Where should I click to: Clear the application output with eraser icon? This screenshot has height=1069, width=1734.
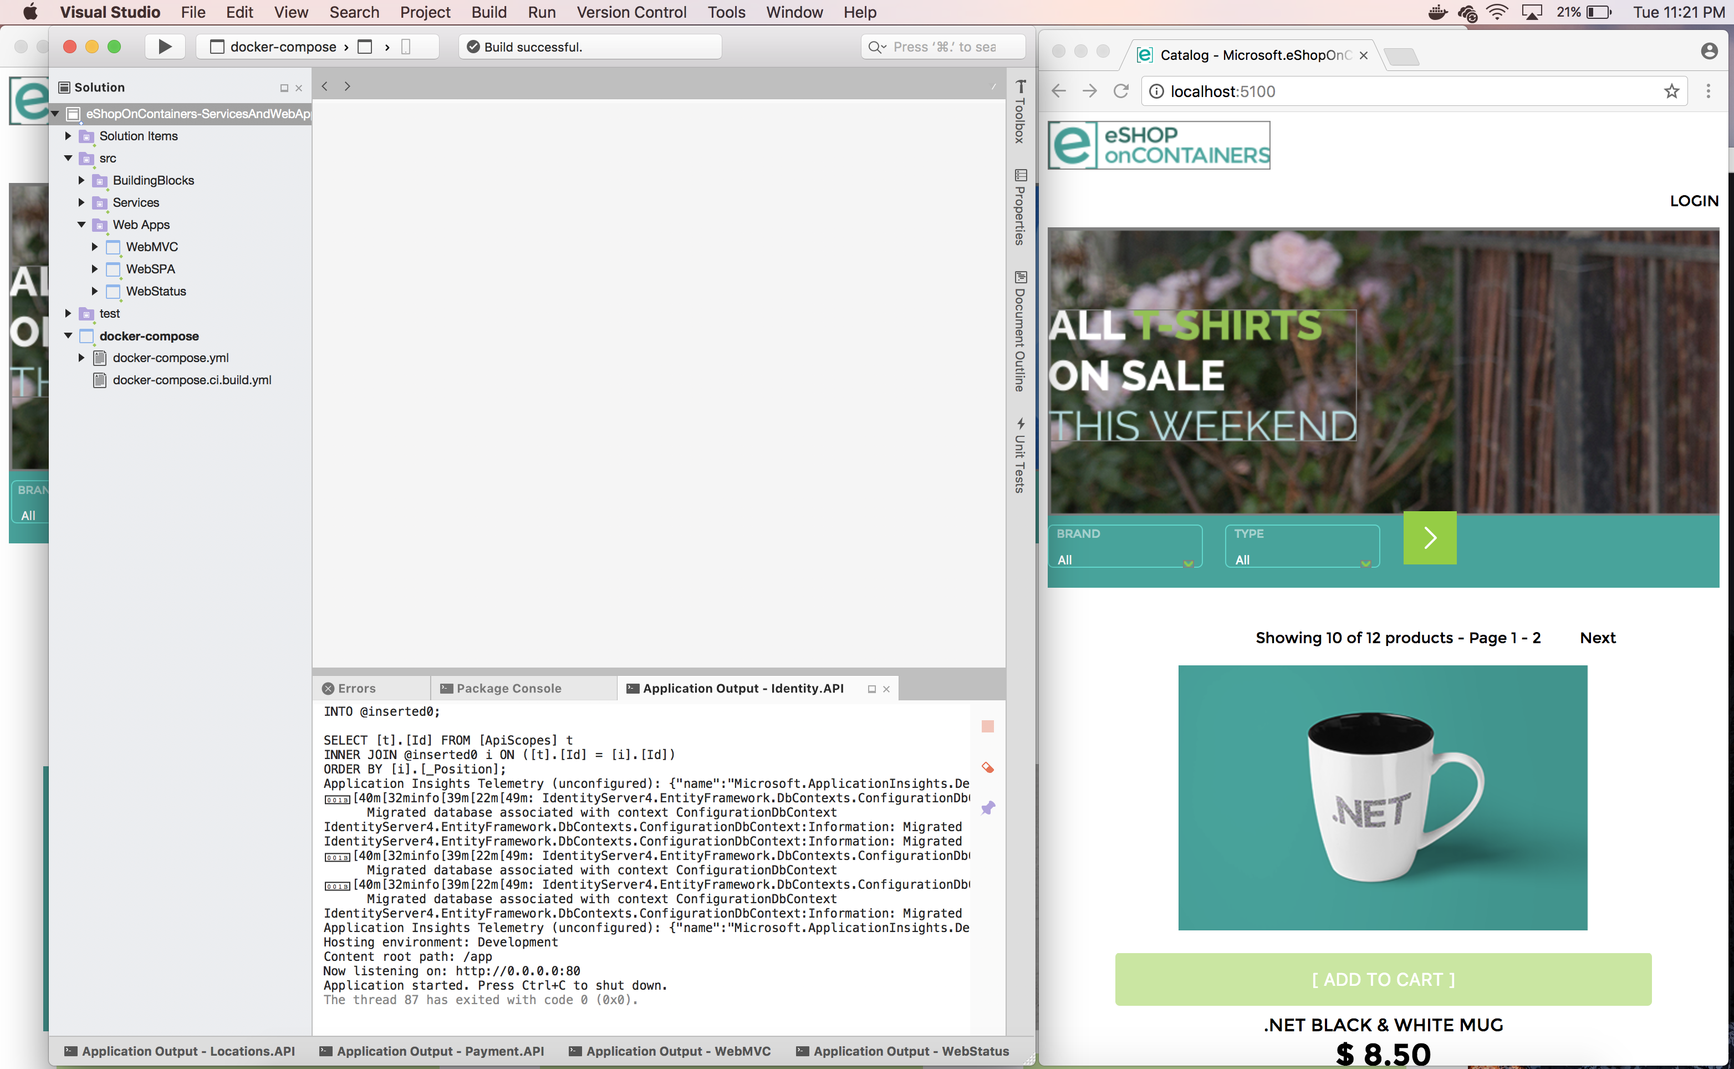point(987,767)
